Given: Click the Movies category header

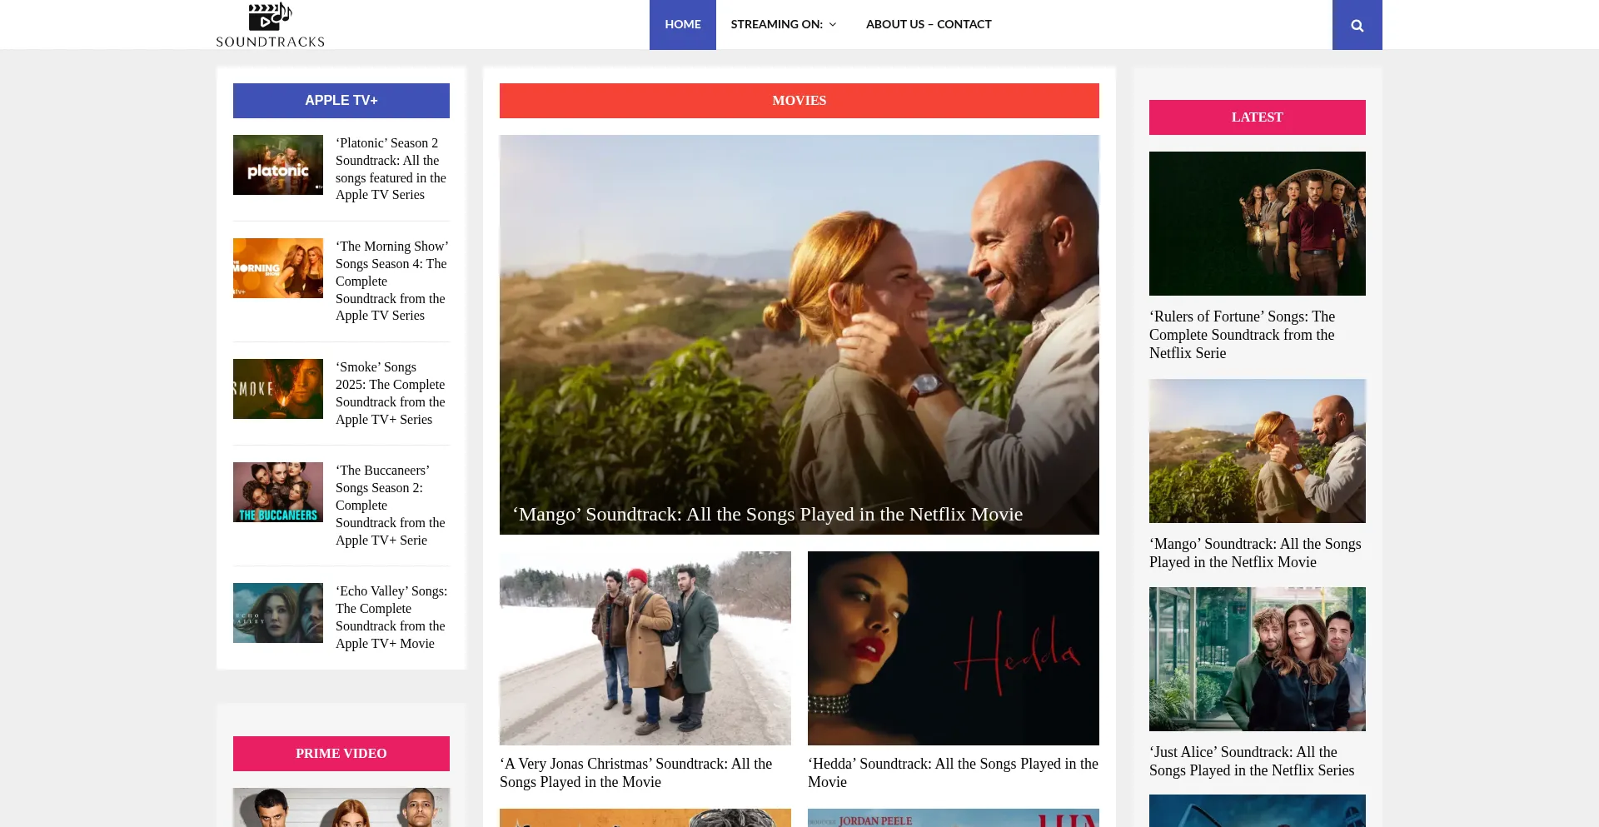Looking at the screenshot, I should tap(799, 101).
